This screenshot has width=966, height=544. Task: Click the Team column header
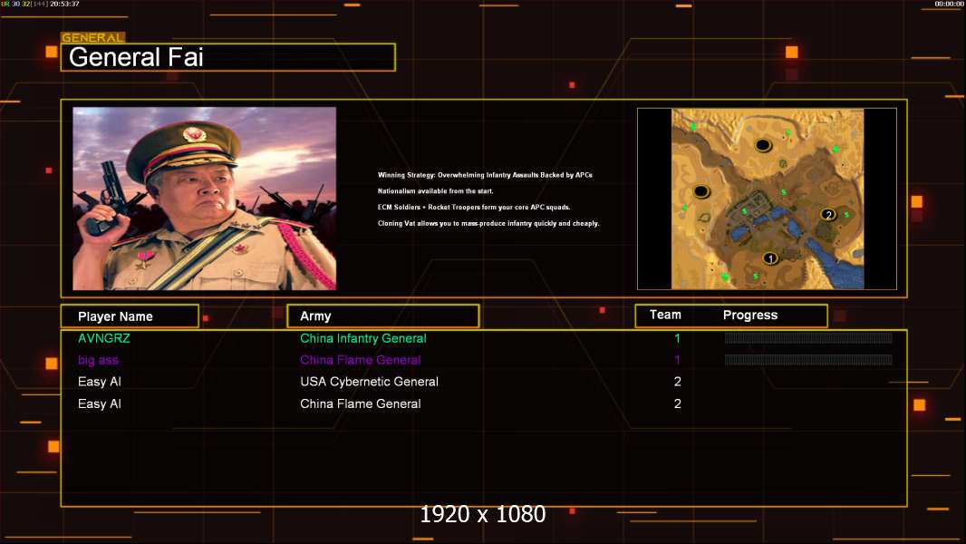click(x=665, y=315)
